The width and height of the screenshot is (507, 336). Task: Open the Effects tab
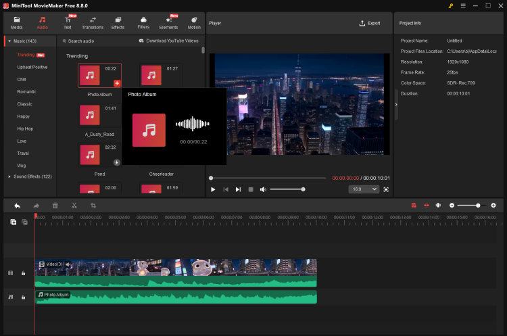point(118,23)
